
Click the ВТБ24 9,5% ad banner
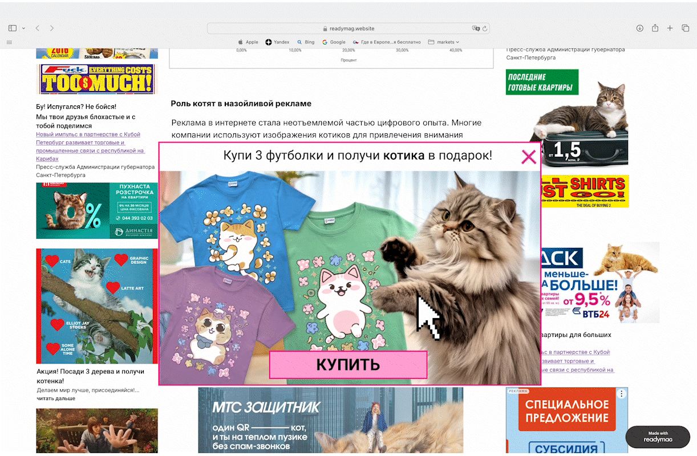click(x=599, y=283)
